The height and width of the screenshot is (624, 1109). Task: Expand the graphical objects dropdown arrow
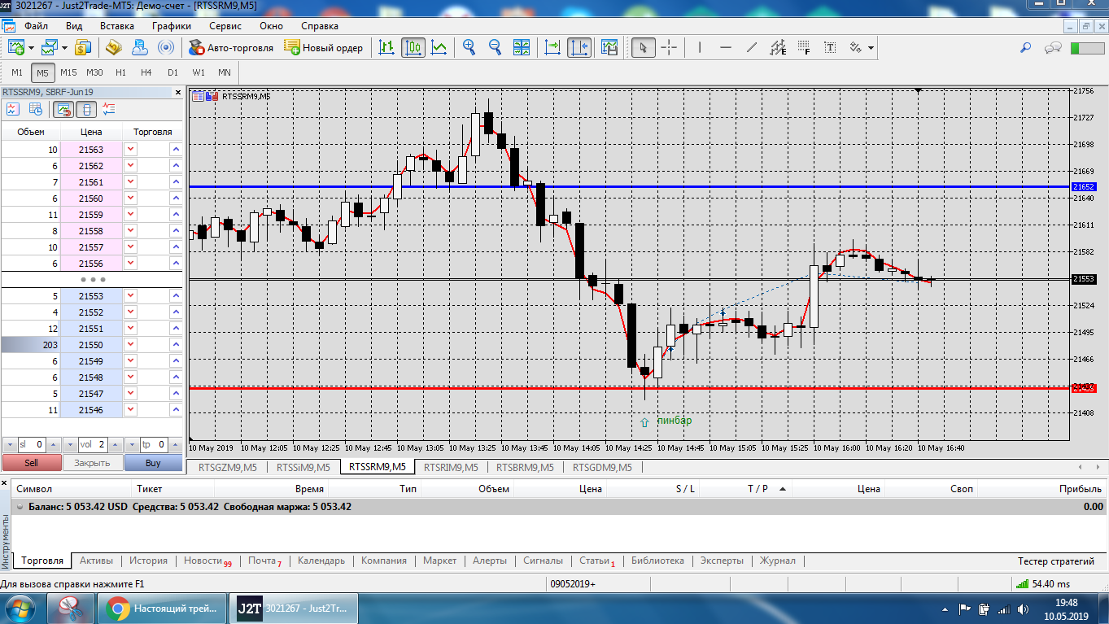coord(871,48)
